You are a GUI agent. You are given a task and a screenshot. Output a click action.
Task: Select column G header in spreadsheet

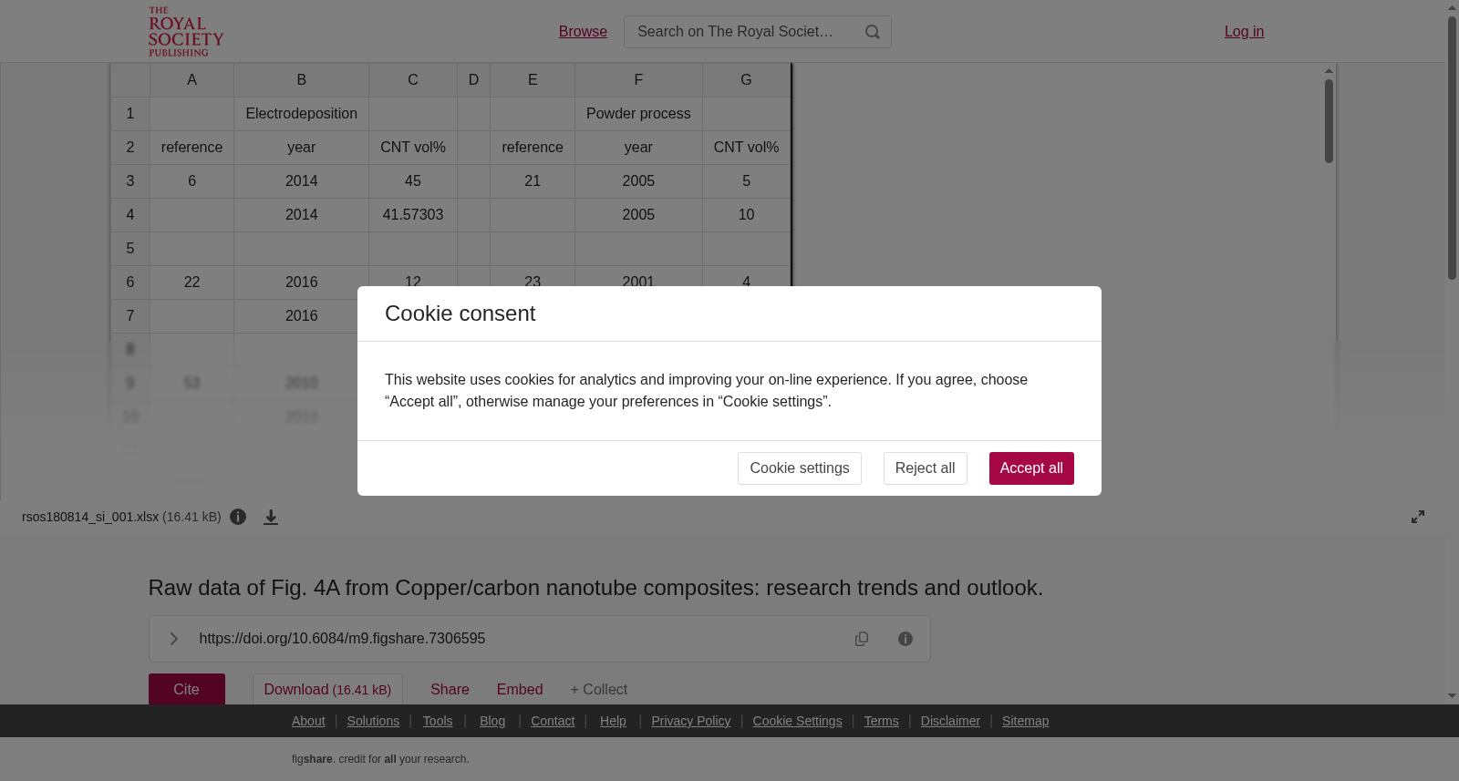pos(746,80)
